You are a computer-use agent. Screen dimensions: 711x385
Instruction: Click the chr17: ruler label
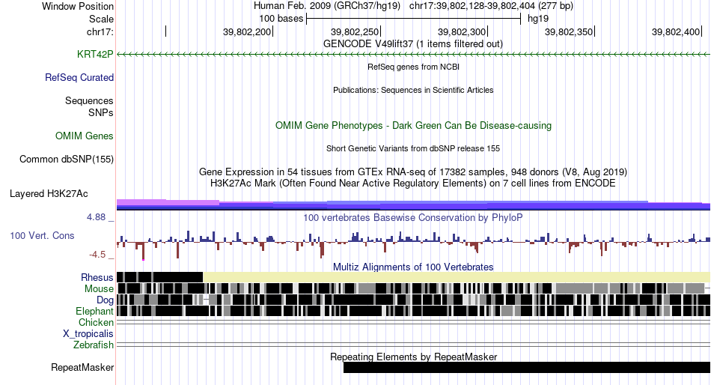tap(100, 31)
